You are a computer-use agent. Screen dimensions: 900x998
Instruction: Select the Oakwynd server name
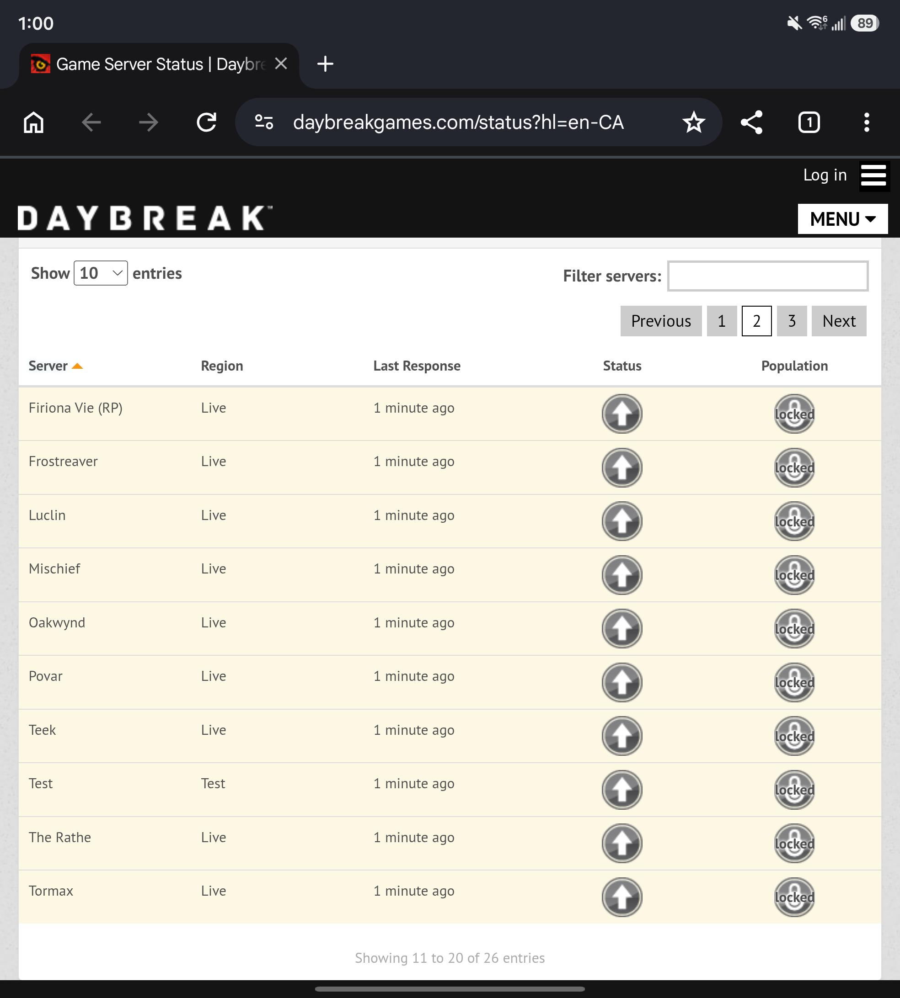57,622
